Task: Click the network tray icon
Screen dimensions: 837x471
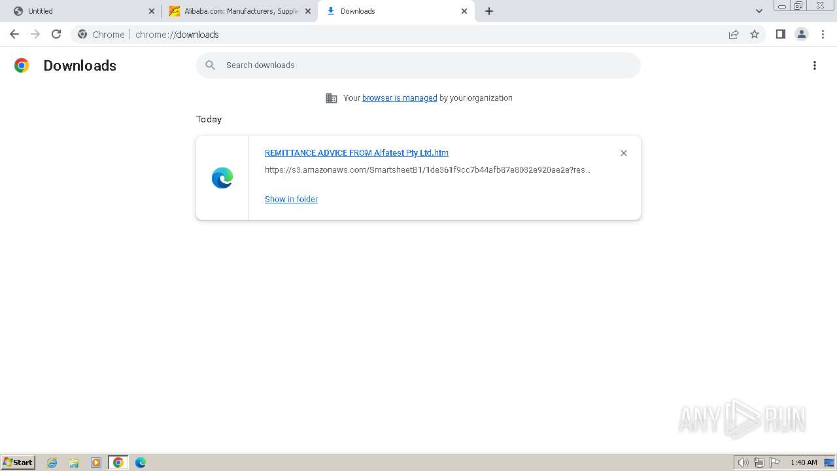Action: (x=759, y=462)
